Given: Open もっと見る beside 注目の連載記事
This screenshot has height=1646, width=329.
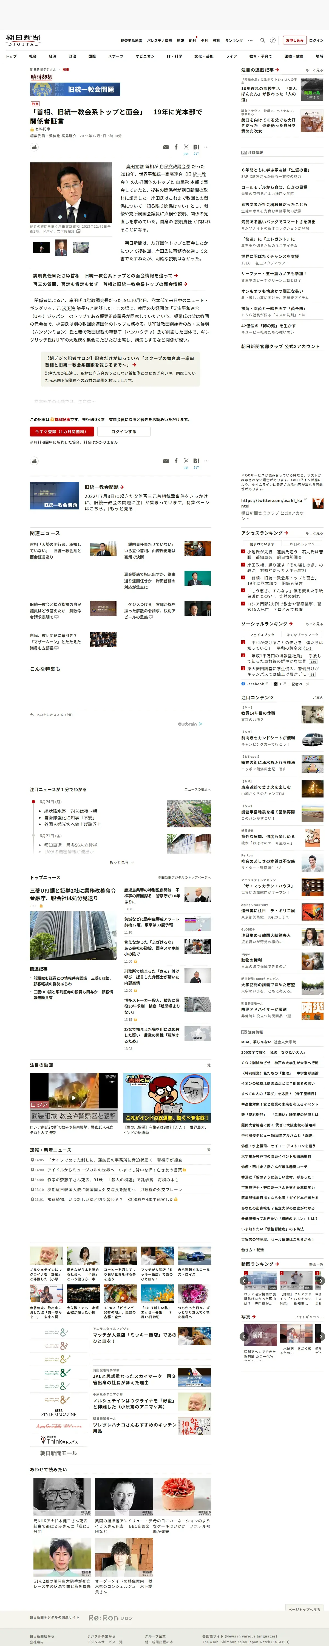Looking at the screenshot, I should (x=314, y=70).
